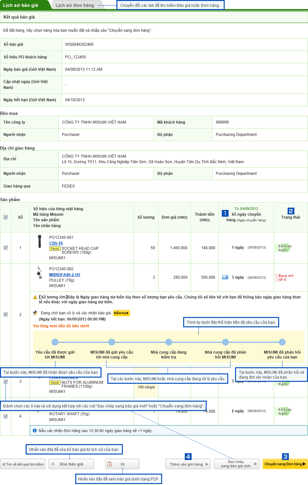308x485 pixels.
Task: Select delivery address line 'Lô 15, Đường TS11'
Action: [x=153, y=162]
